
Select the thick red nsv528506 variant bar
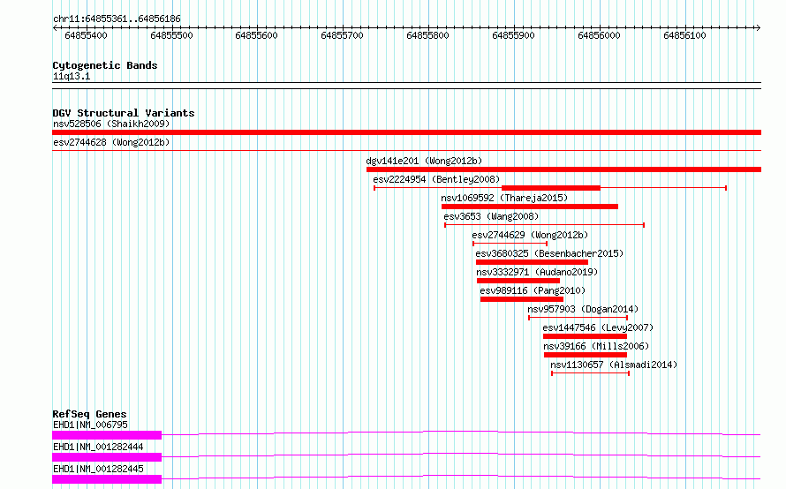tap(406, 132)
